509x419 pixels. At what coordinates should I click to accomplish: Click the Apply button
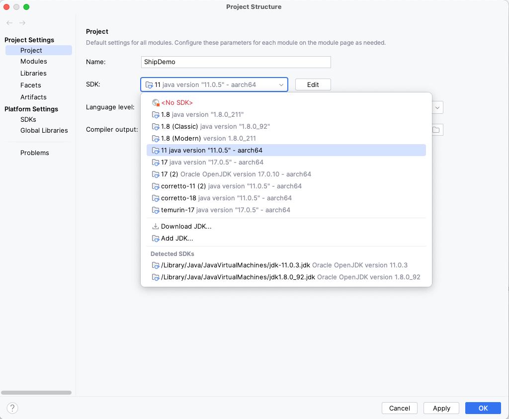(441, 408)
